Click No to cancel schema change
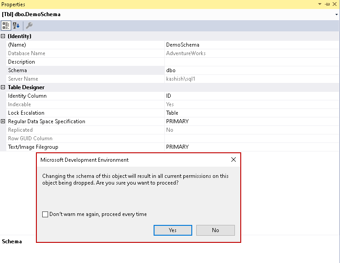340x263 pixels. (216, 230)
